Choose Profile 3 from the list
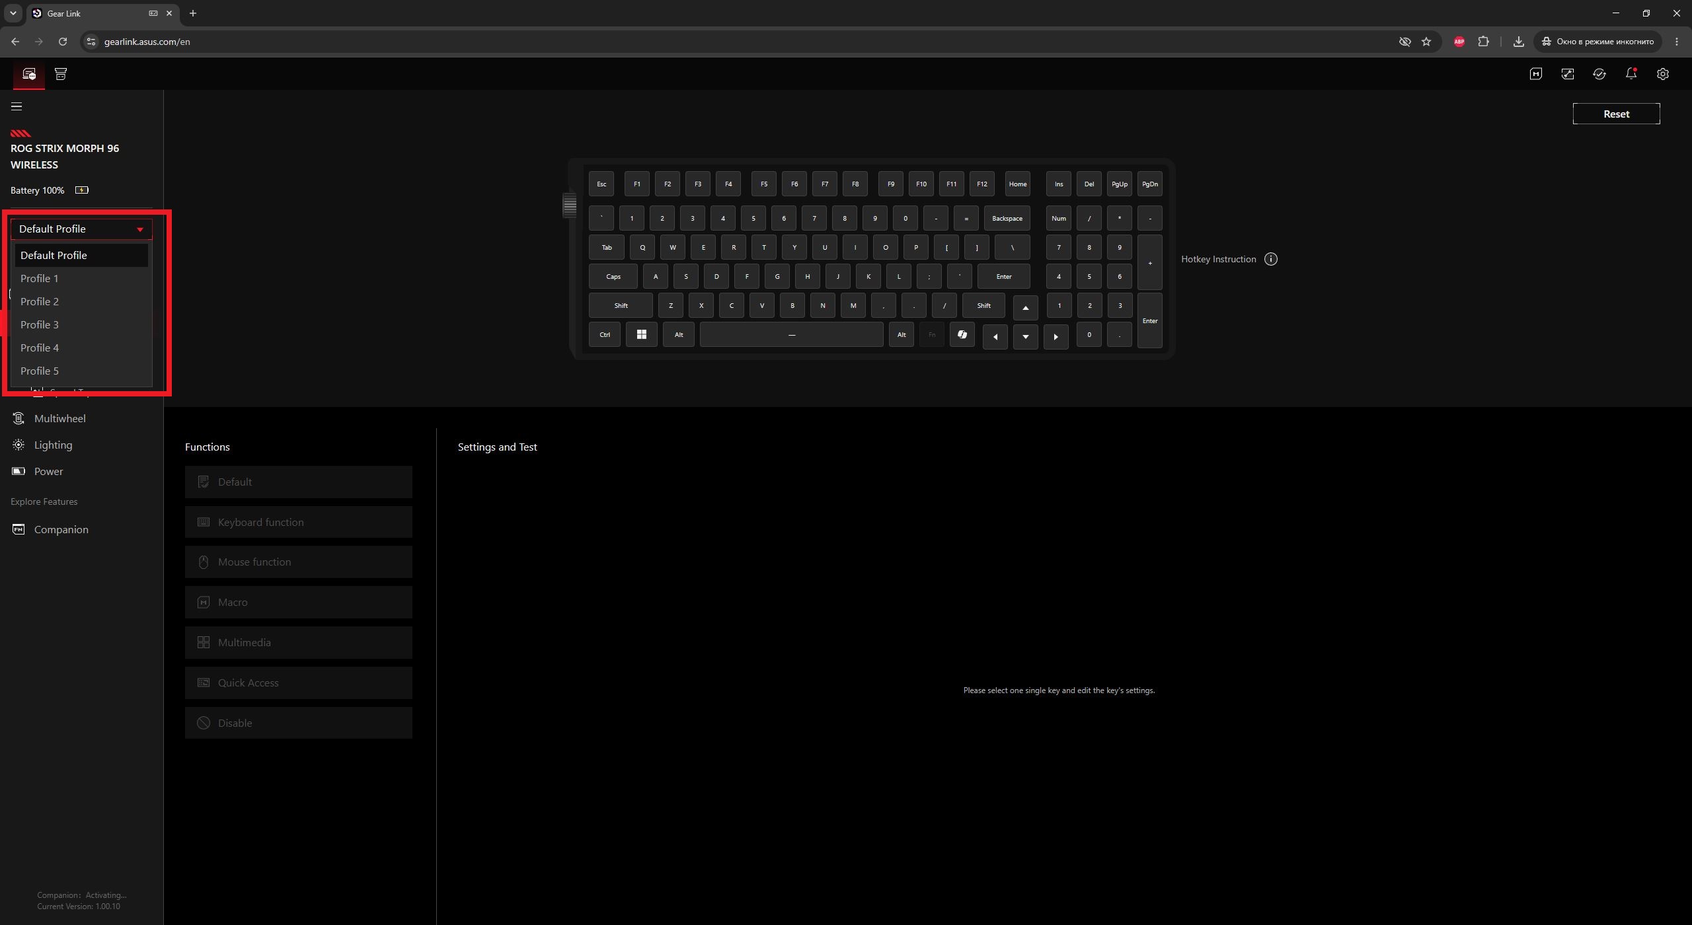The height and width of the screenshot is (925, 1692). coord(81,324)
